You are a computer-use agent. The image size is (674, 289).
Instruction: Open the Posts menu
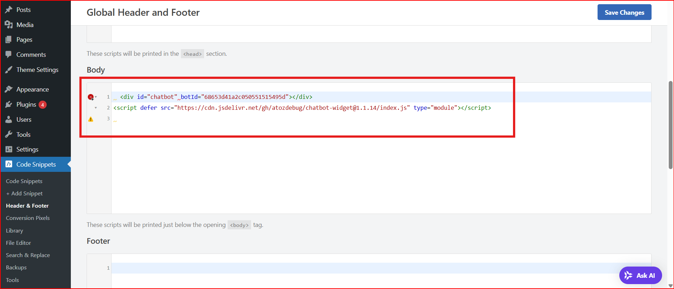click(x=35, y=10)
